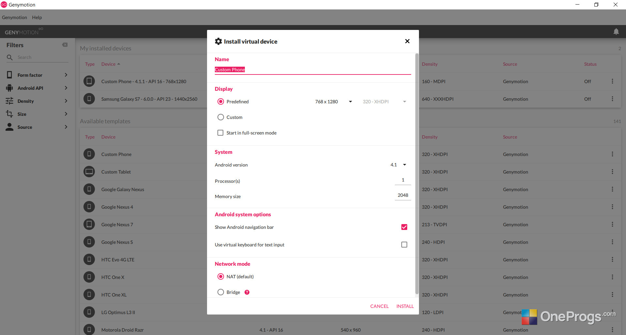Open the 768 x 1280 resolution dropdown
626x335 pixels.
click(x=334, y=101)
